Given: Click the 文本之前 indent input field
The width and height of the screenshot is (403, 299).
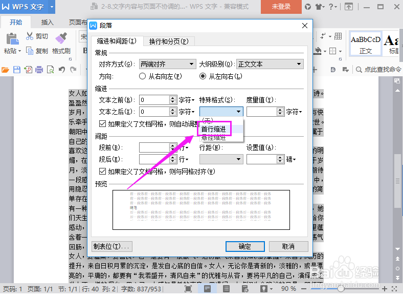Looking at the screenshot, I should [154, 100].
